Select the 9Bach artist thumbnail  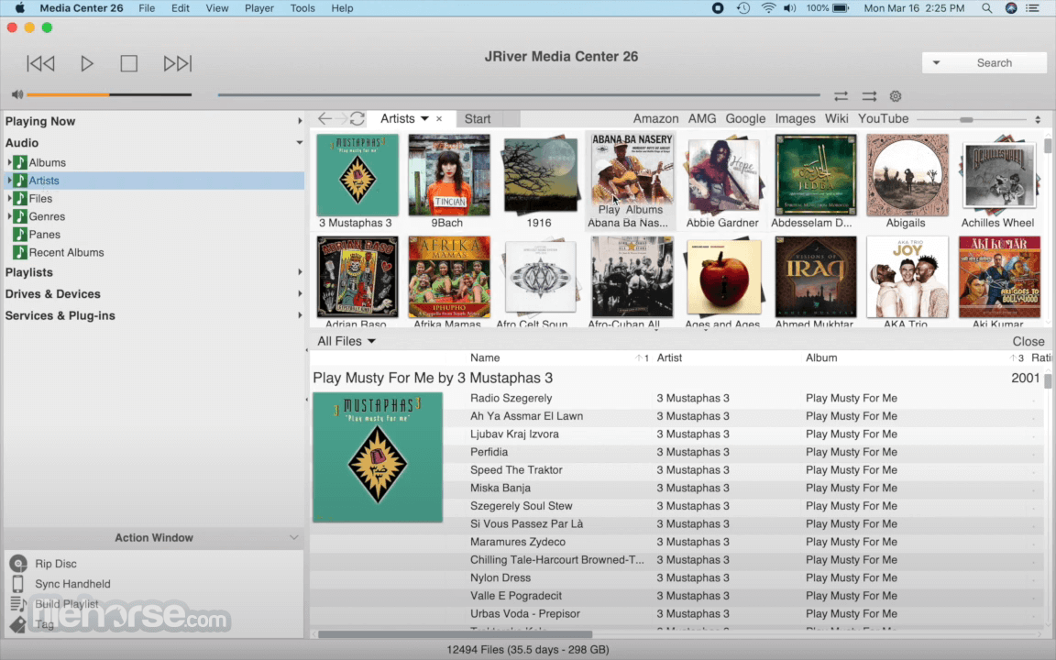point(448,175)
